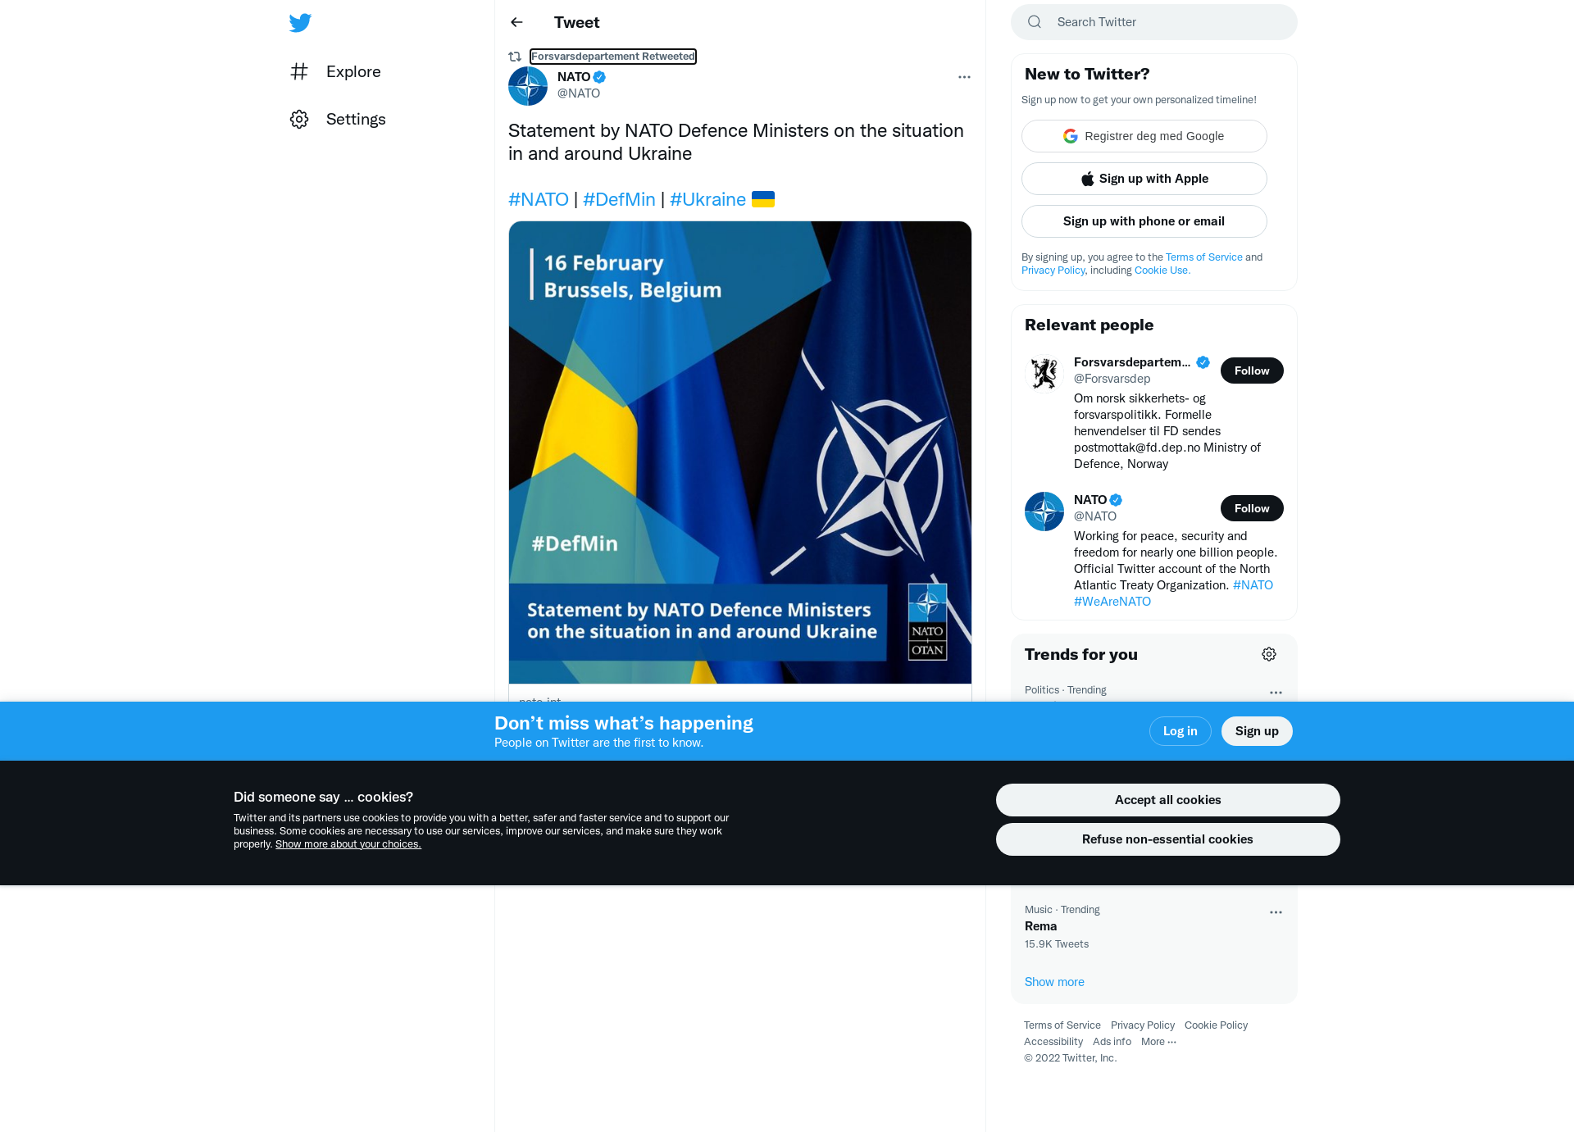1574x1132 pixels.
Task: Go back using the arrow icon
Action: (516, 22)
